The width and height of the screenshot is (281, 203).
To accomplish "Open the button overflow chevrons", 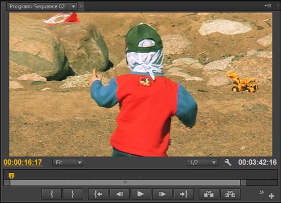I will point(261,192).
